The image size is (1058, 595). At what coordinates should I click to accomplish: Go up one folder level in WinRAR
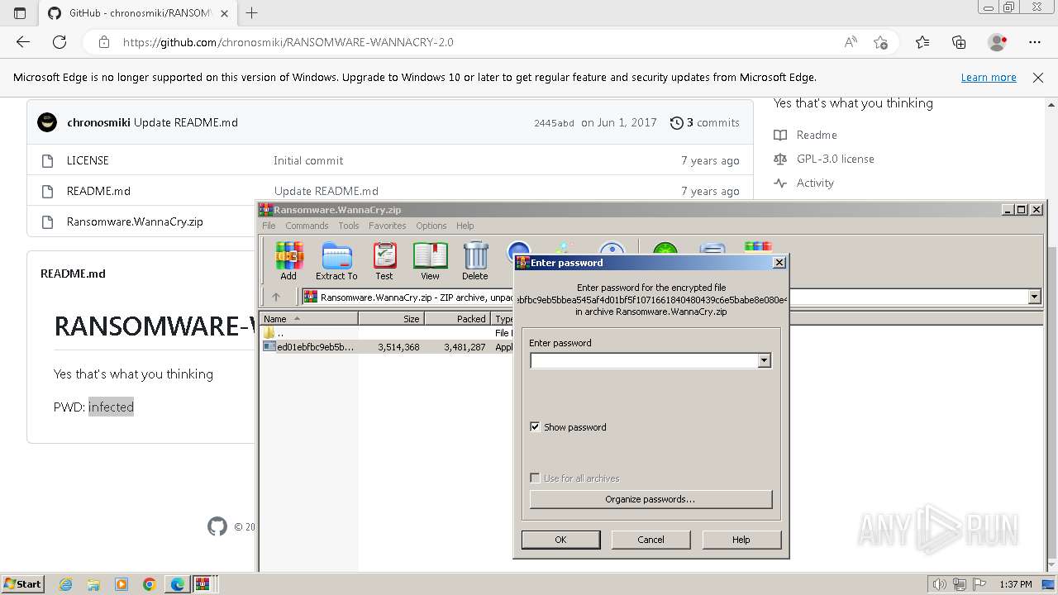pos(276,297)
